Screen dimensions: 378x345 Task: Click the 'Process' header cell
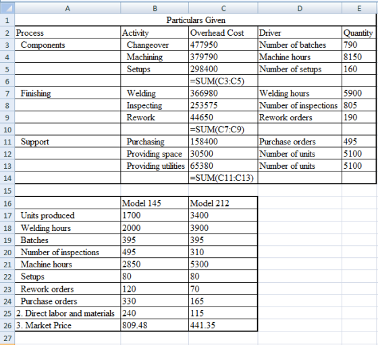[x=67, y=32]
